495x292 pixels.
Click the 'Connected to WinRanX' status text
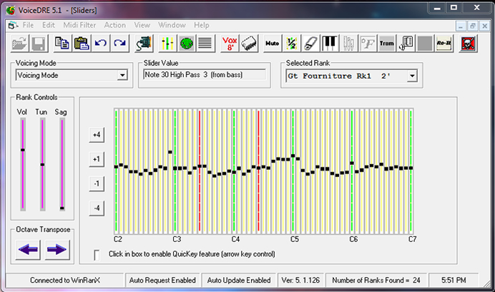[x=65, y=280]
